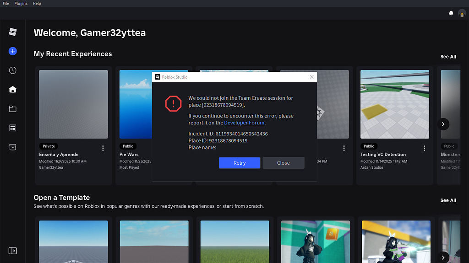Open Enseña y Aprende thumbnail

73,104
